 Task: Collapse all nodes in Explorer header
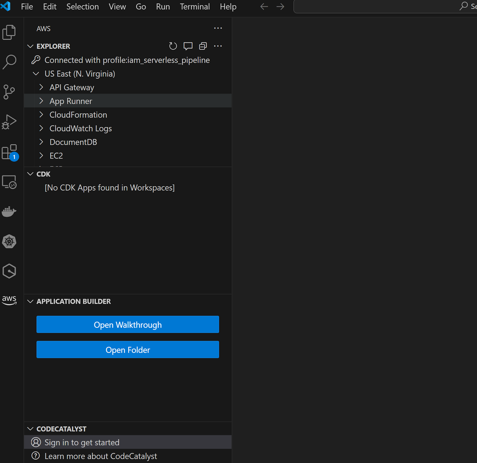coord(203,46)
